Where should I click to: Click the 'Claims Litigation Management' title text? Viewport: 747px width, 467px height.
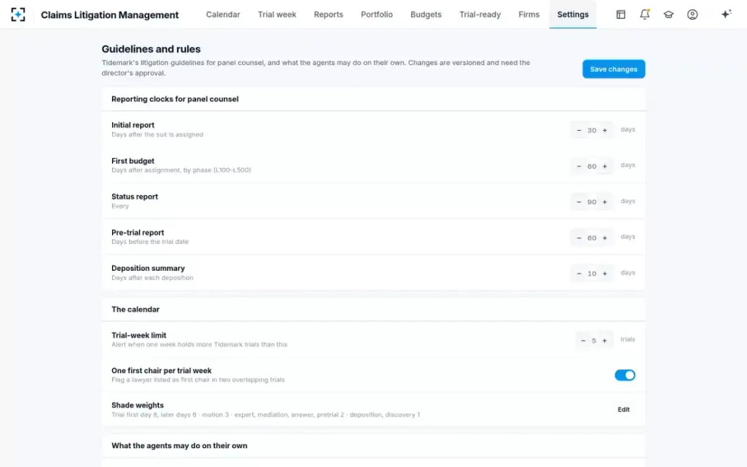[110, 15]
